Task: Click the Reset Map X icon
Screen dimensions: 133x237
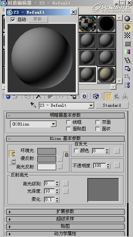Action: point(38,97)
